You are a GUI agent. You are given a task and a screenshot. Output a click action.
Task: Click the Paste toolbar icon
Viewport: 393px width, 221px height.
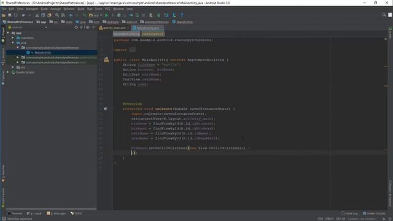pos(49,15)
